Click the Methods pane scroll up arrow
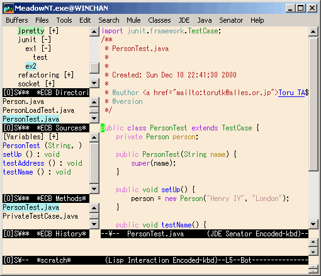 click(94, 137)
